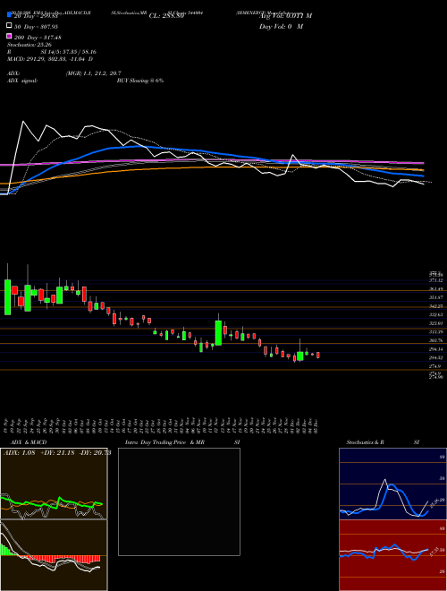Select the '50 Day - 307.93' legend text
This screenshot has height=591, width=447.
point(36,27)
